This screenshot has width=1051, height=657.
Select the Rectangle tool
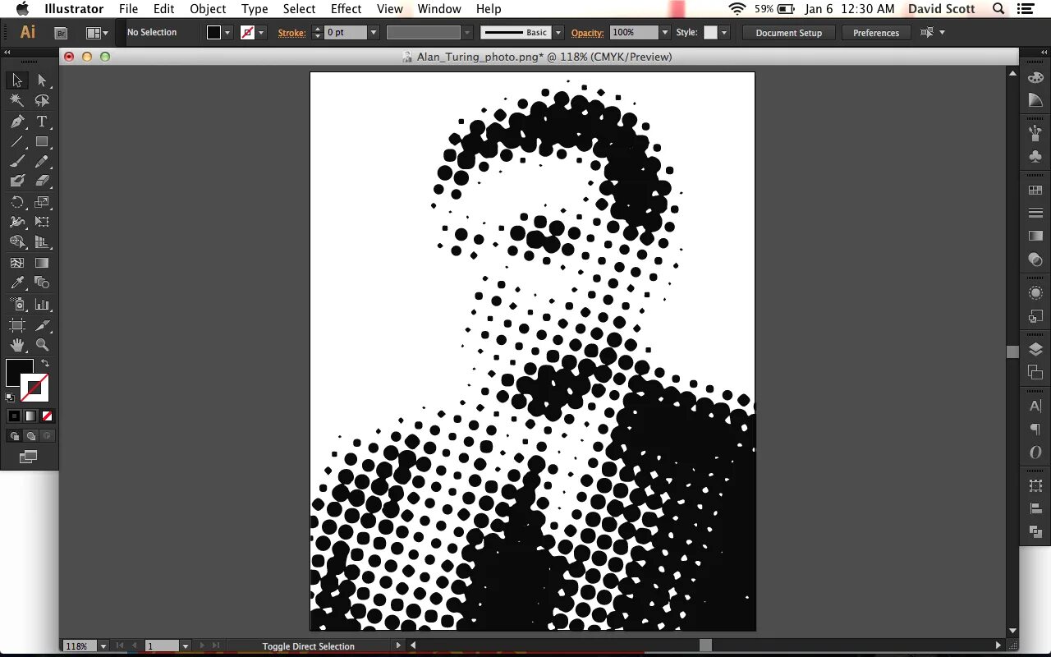pos(42,141)
